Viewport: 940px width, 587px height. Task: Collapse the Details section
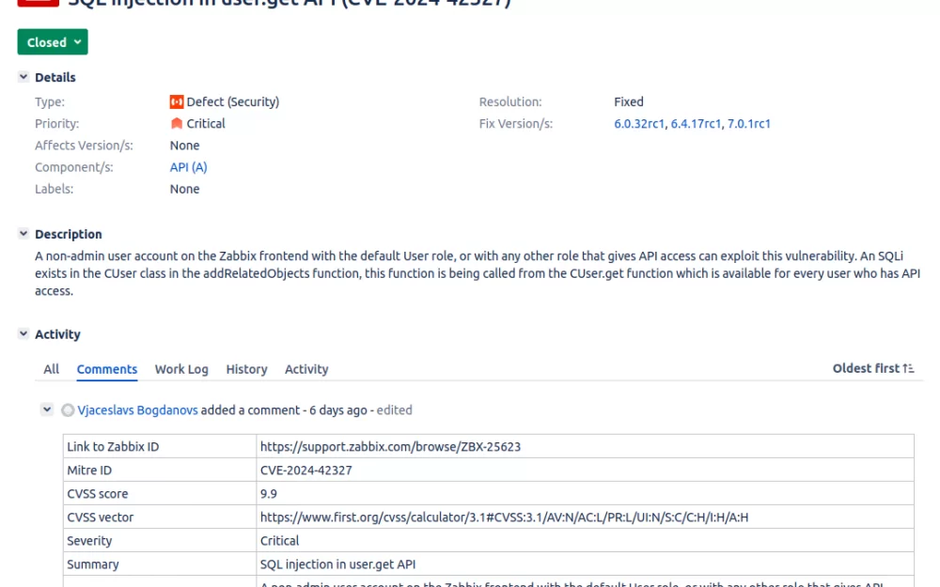pyautogui.click(x=23, y=77)
